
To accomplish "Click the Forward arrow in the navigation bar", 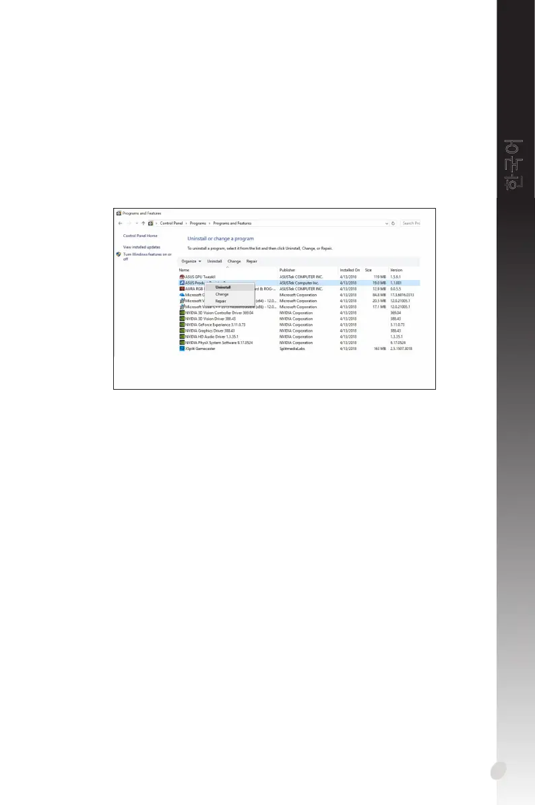I will [x=129, y=223].
